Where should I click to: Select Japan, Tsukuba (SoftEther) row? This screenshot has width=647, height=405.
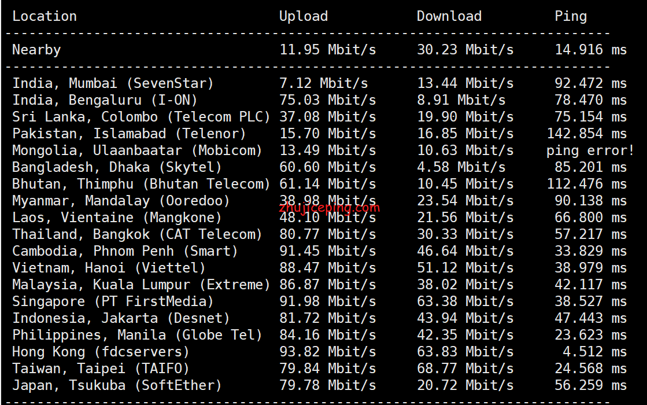117,385
